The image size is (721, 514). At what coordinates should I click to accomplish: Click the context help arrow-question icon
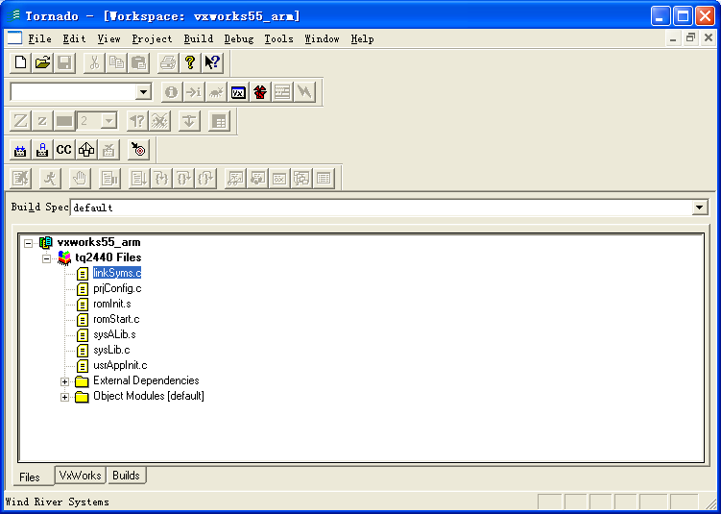click(212, 62)
